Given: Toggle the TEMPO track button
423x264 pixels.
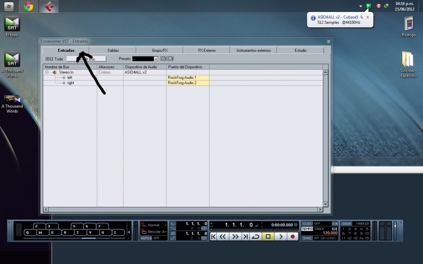Looking at the screenshot, I should 307,229.
